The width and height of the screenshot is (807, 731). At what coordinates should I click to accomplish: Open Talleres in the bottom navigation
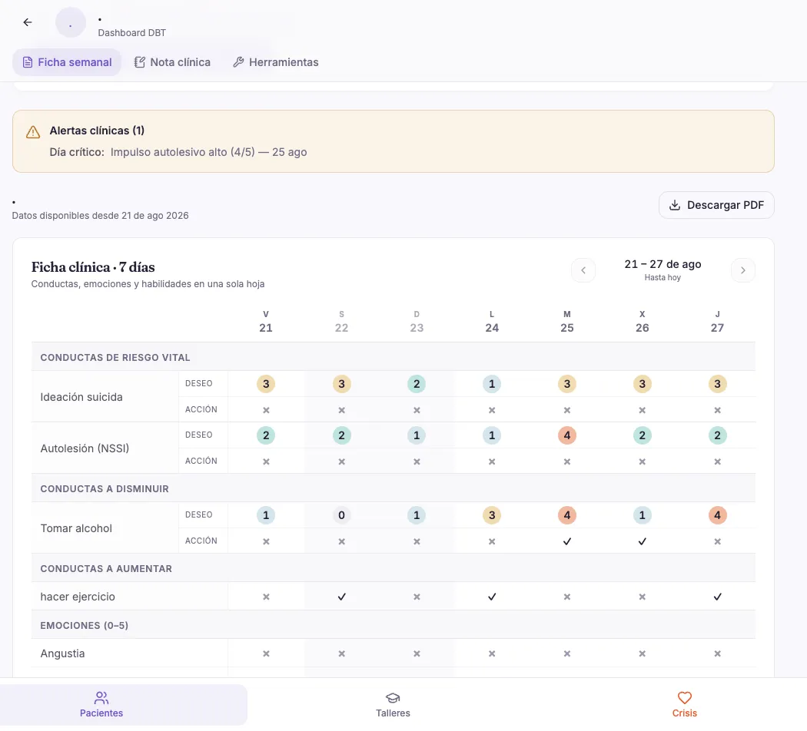coord(393,704)
